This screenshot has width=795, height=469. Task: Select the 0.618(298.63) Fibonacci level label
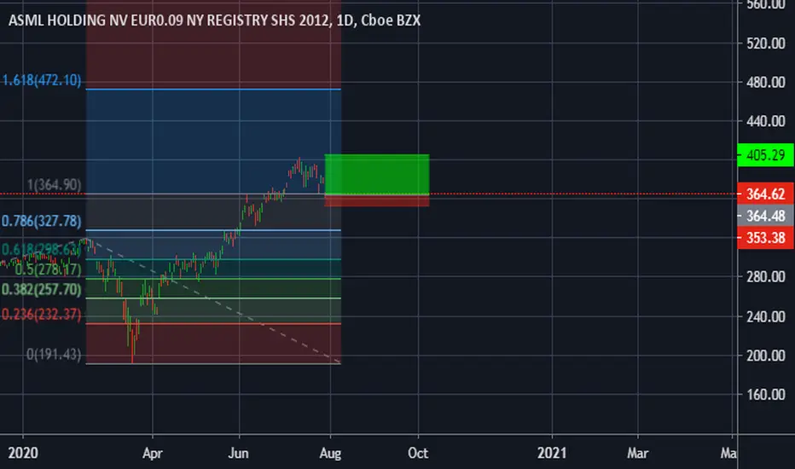41,250
